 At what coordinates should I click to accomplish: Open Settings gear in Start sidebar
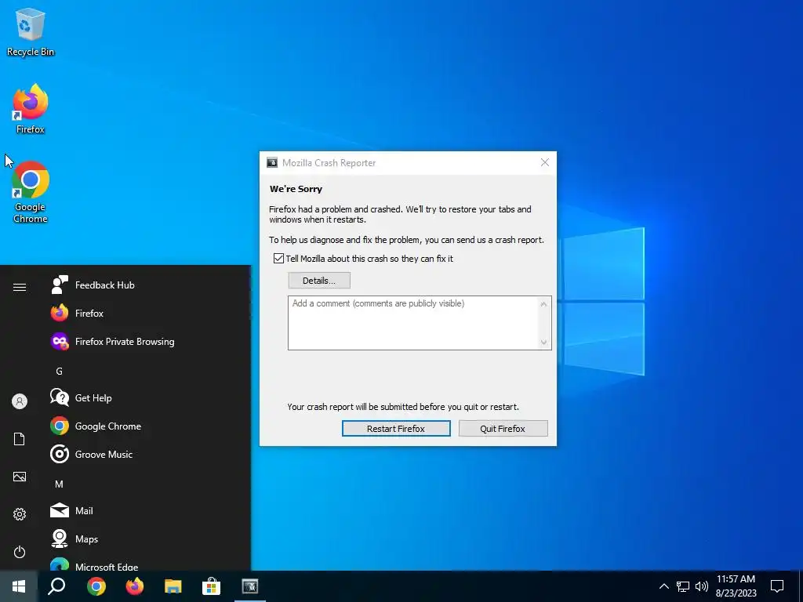tap(20, 514)
